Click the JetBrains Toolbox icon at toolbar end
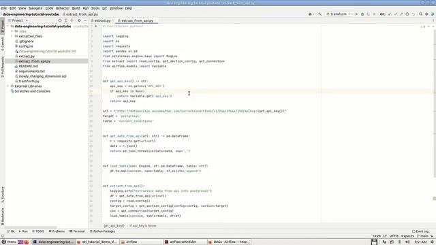This screenshot has width=436, height=245. pos(433,14)
